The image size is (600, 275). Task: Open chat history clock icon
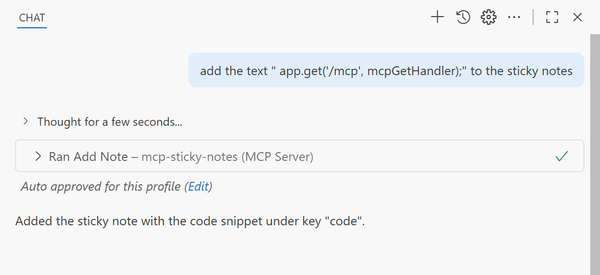pyautogui.click(x=463, y=18)
